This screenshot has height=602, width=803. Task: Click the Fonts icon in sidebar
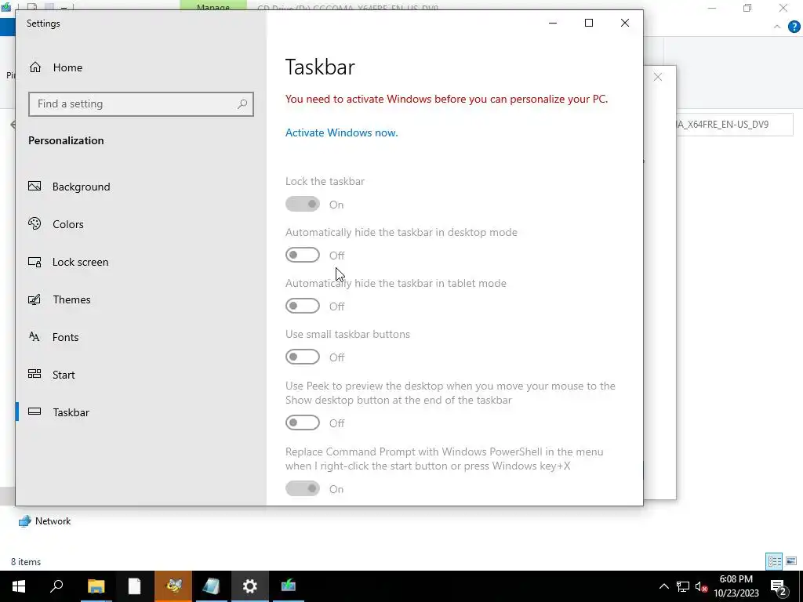point(35,337)
